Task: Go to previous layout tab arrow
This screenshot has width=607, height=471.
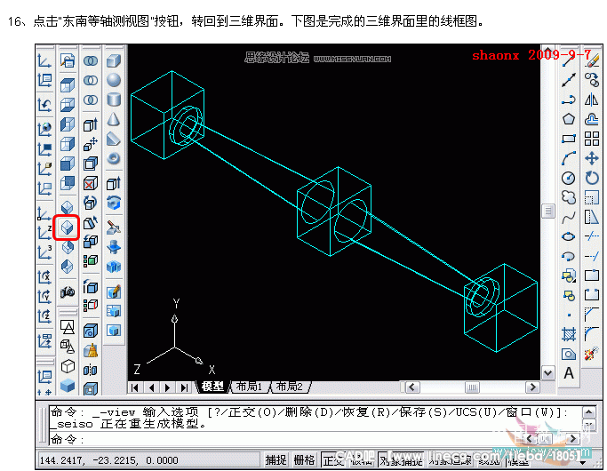Action: point(151,387)
